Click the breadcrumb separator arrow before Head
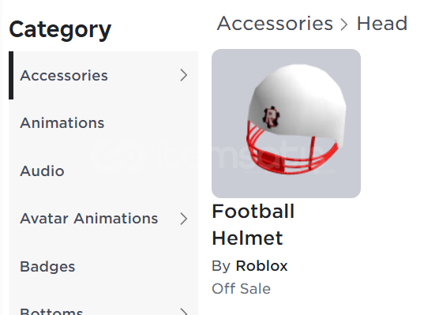Image resolution: width=424 pixels, height=315 pixels. [344, 24]
